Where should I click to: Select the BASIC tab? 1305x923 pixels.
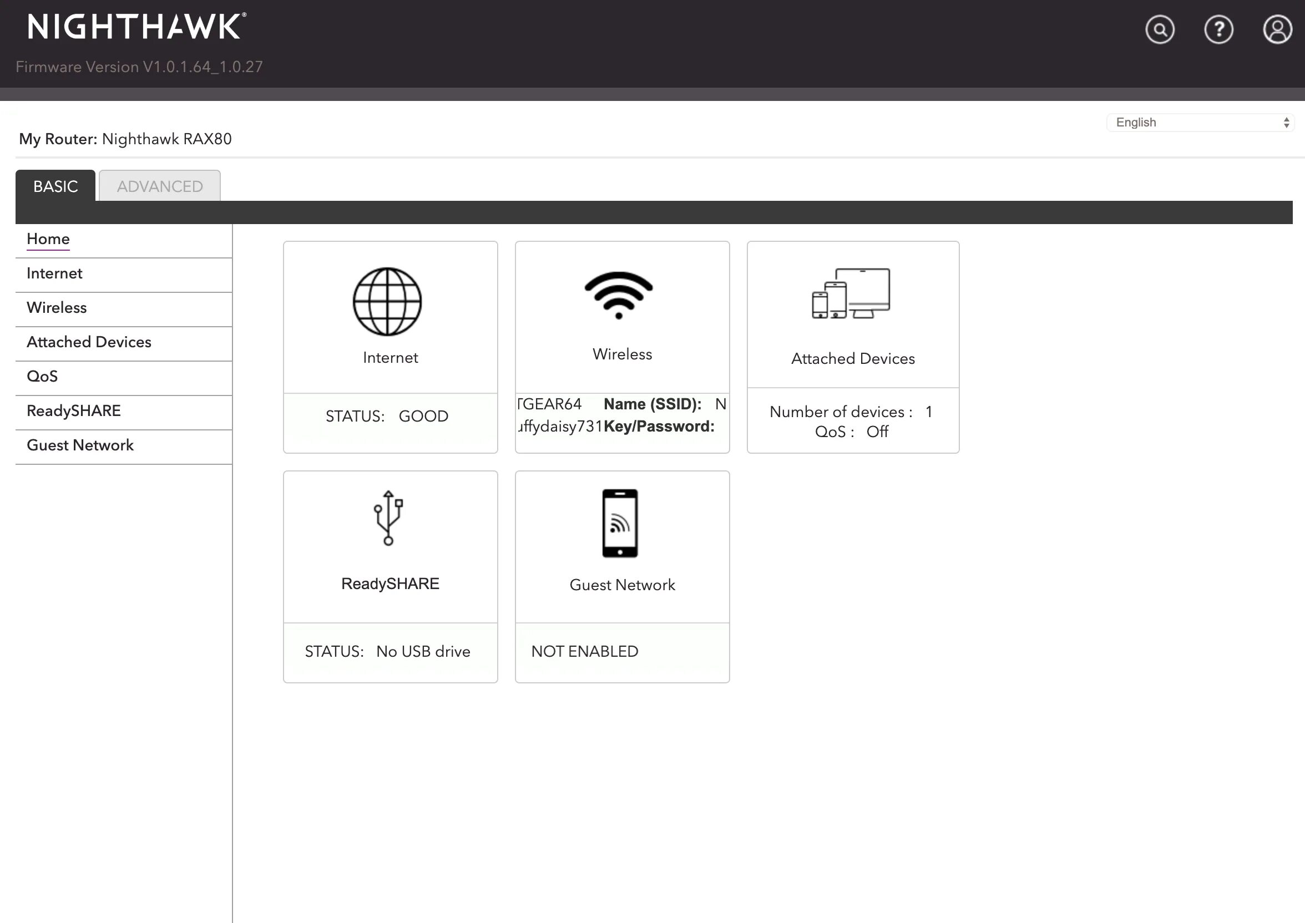(x=55, y=186)
